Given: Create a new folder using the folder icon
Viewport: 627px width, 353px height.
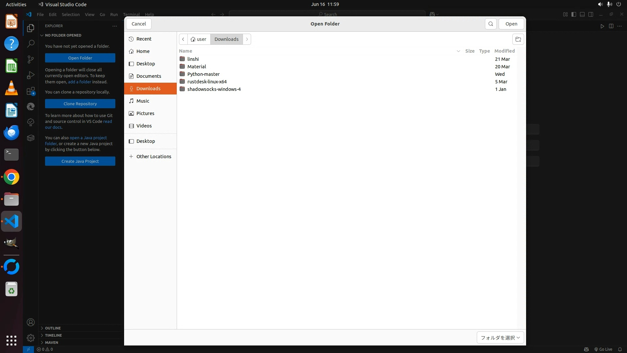Looking at the screenshot, I should pos(518,39).
